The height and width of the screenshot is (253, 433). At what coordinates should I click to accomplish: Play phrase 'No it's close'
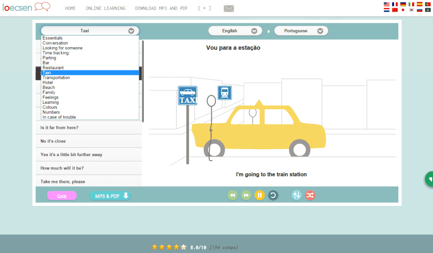89,141
